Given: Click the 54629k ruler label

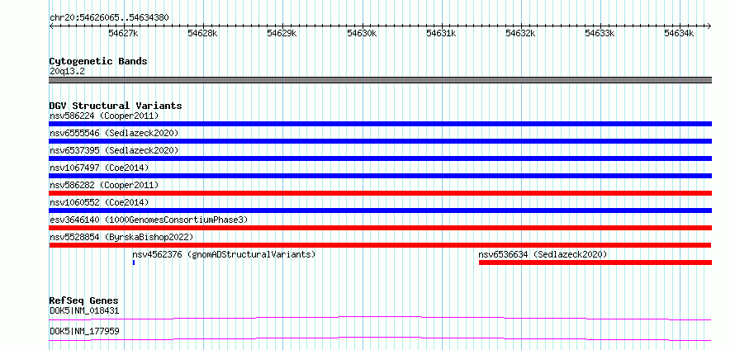Looking at the screenshot, I should (x=282, y=33).
